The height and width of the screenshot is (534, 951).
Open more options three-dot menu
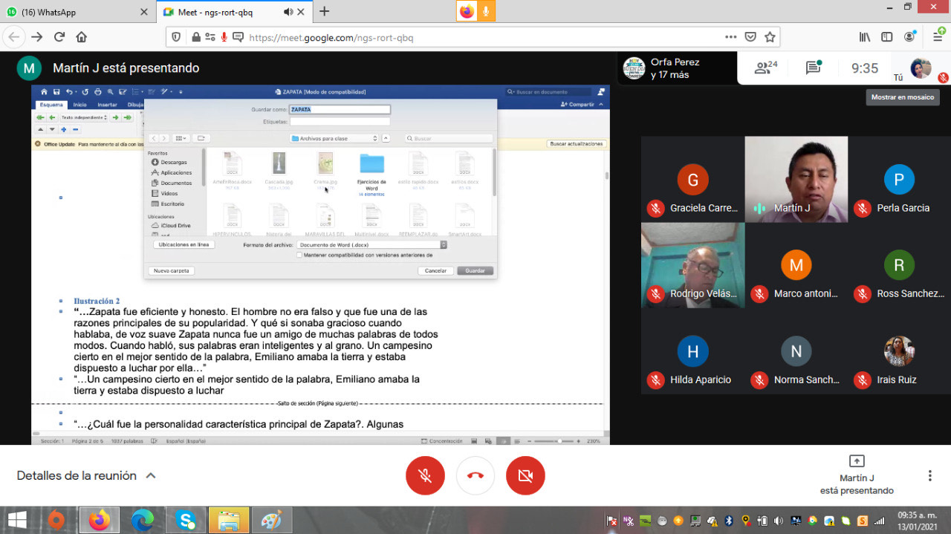tap(929, 475)
